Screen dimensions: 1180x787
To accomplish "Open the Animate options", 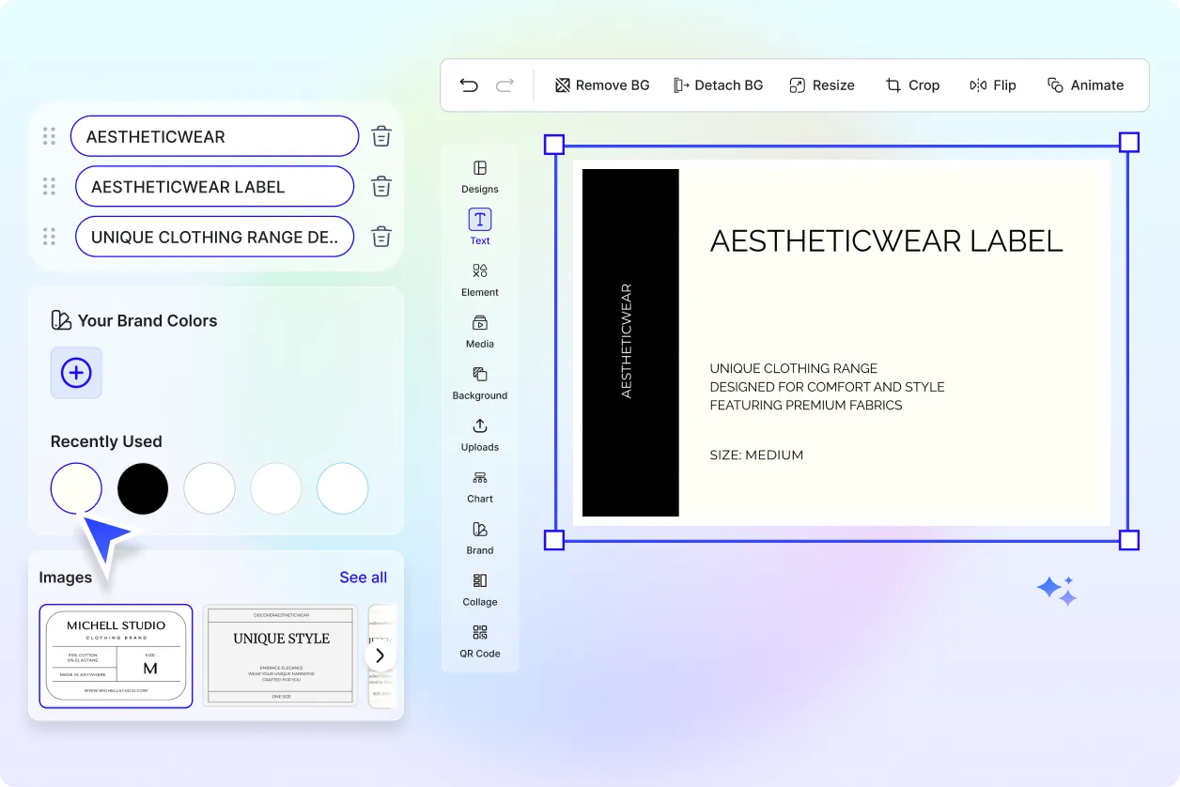I will coord(1086,85).
